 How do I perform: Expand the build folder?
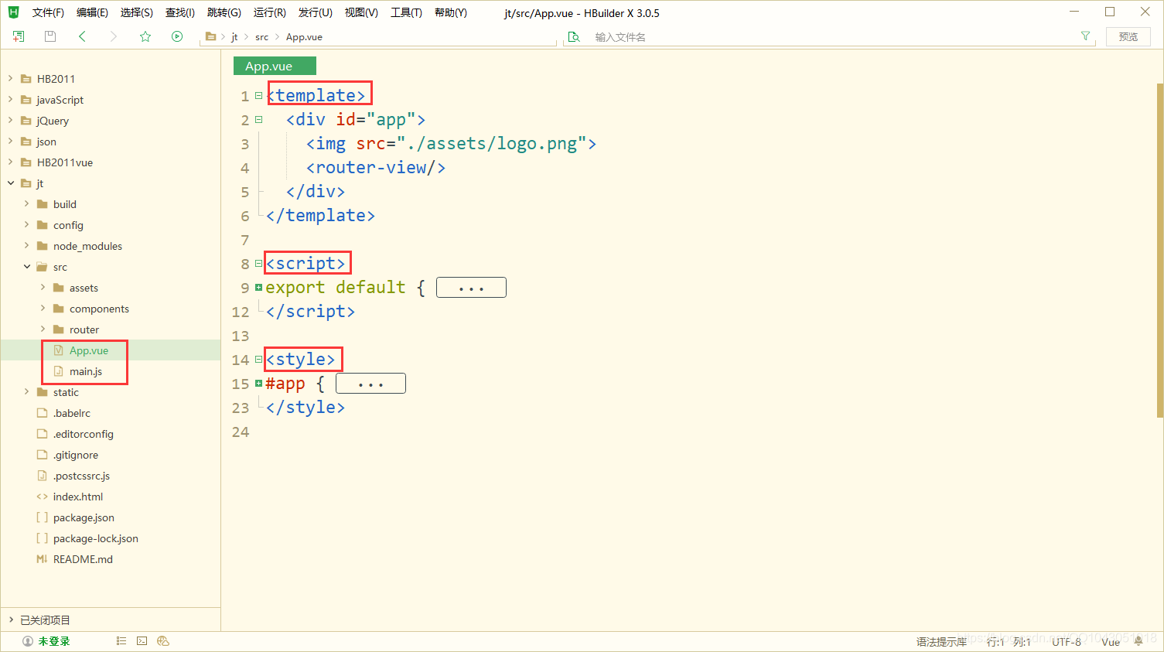26,203
